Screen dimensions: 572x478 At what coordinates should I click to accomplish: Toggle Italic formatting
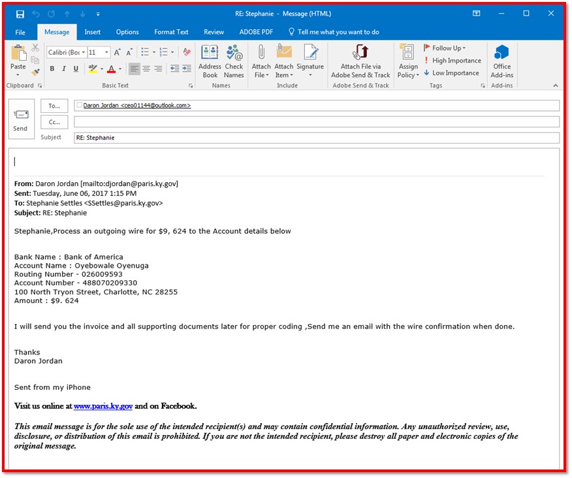64,69
